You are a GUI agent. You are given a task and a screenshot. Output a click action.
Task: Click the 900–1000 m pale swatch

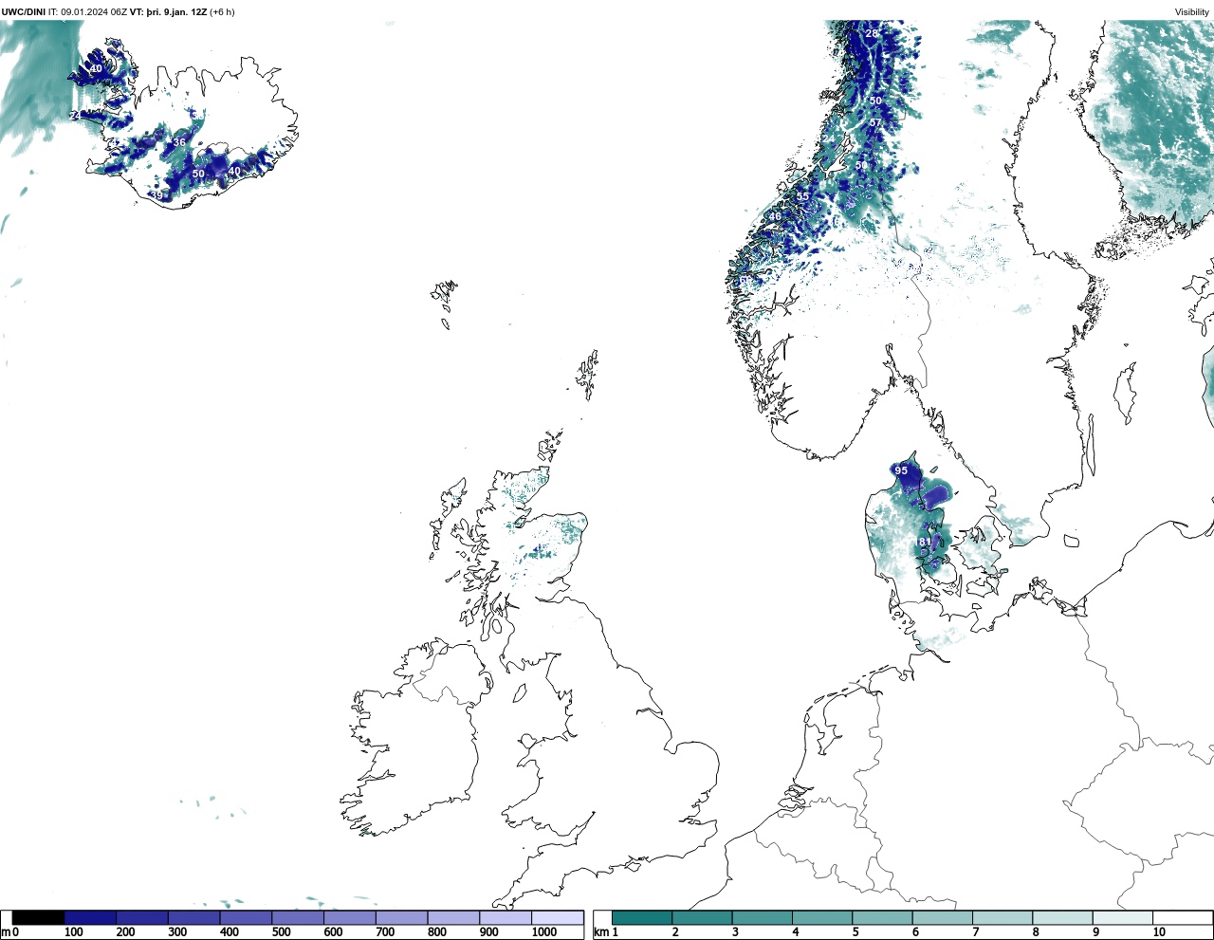pos(506,918)
